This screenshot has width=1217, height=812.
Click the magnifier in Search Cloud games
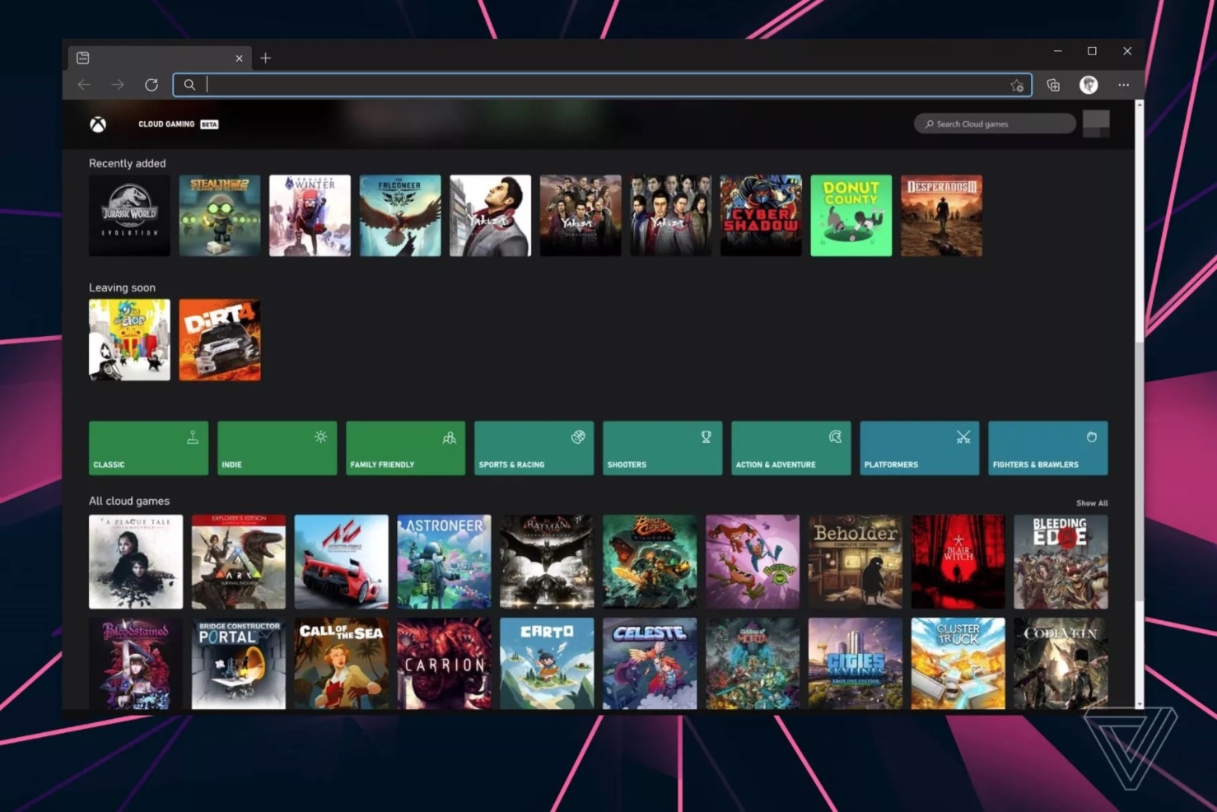coord(930,124)
